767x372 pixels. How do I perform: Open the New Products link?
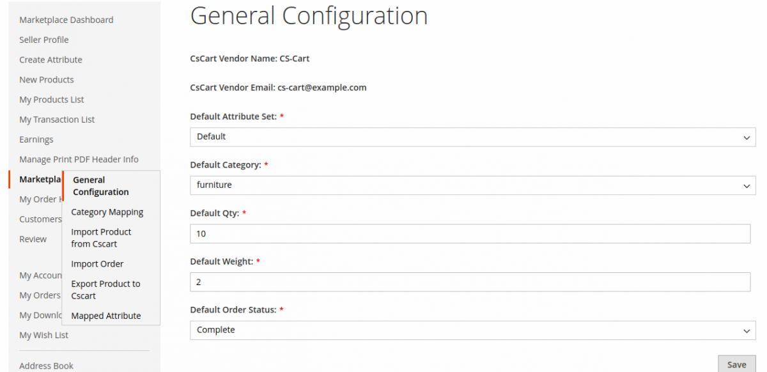point(47,80)
